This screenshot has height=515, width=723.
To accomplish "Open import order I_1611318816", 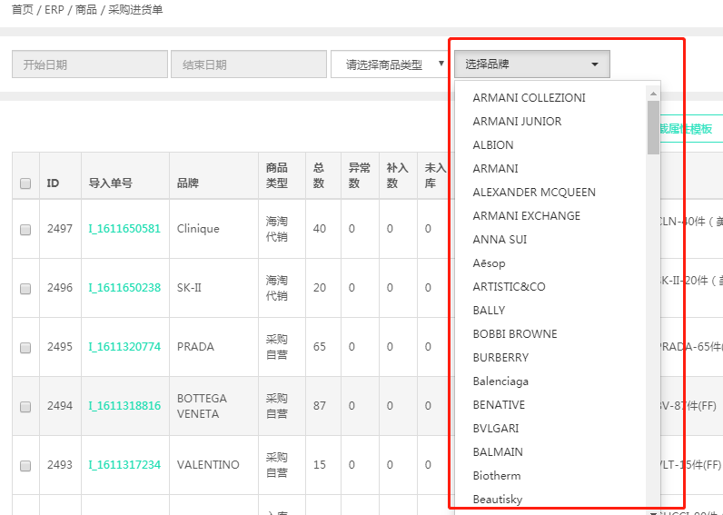I will (124, 406).
